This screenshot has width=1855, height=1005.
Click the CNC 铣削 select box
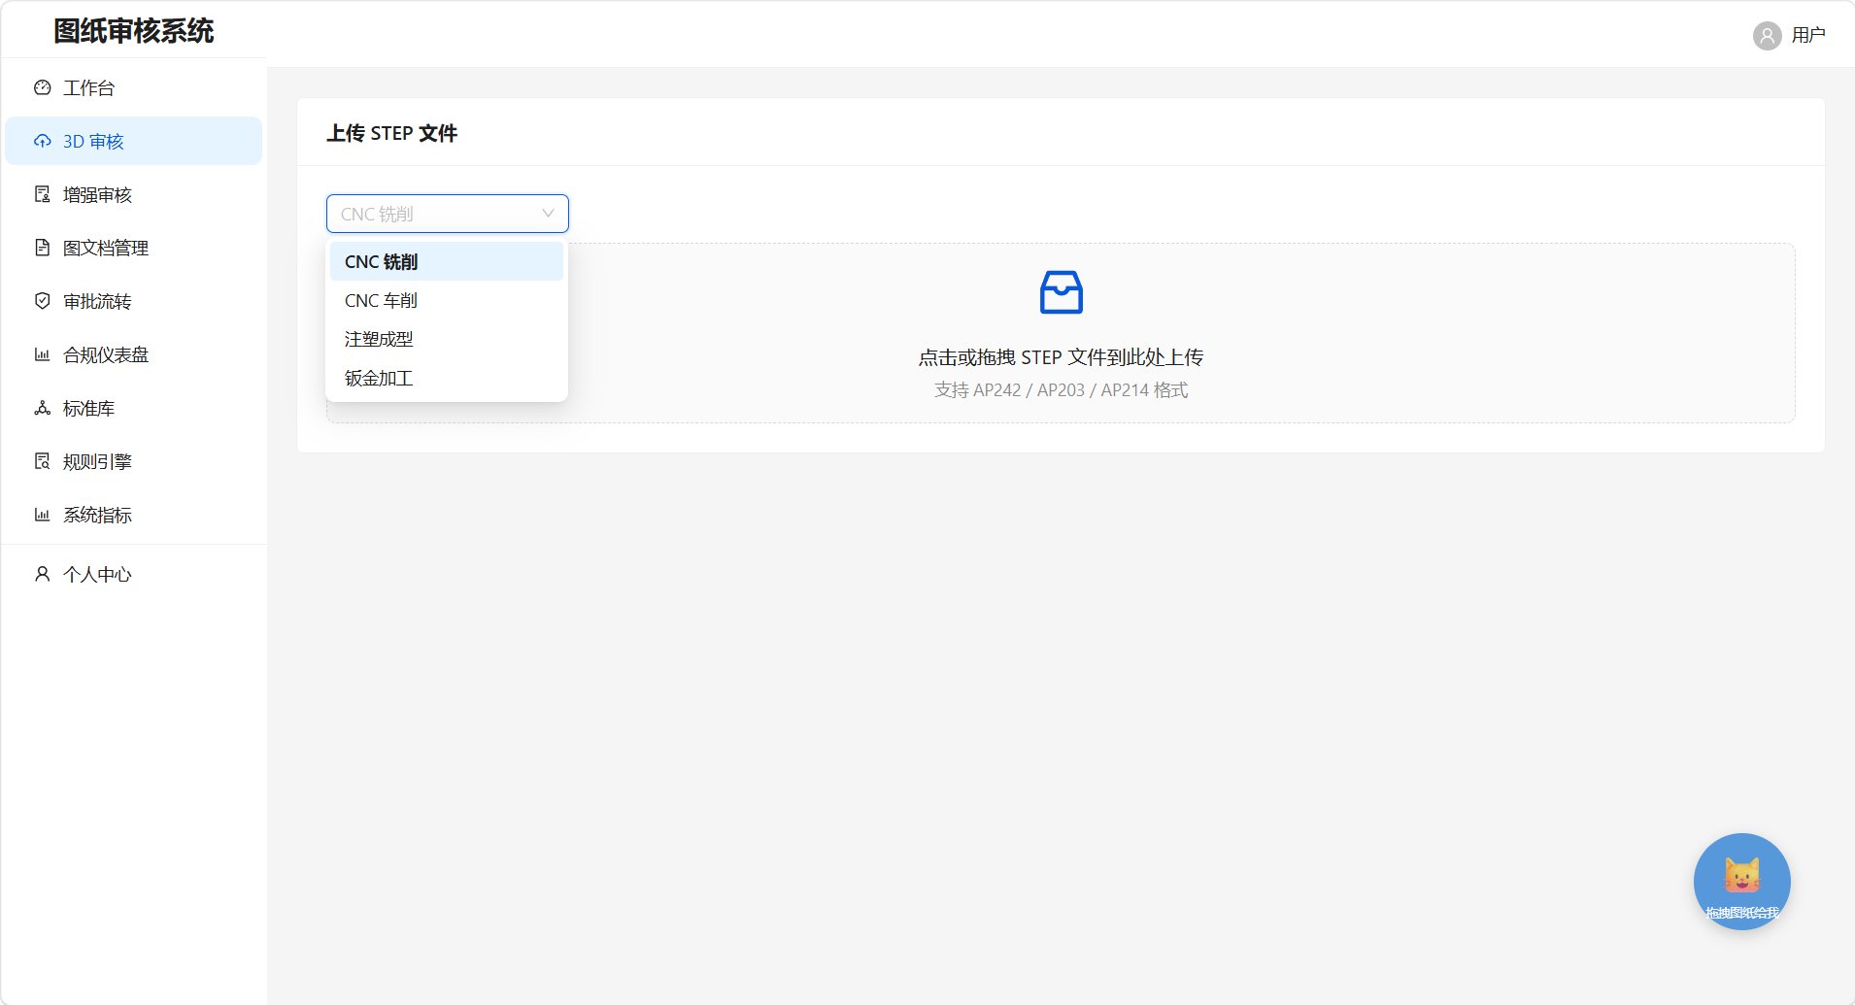coord(447,214)
